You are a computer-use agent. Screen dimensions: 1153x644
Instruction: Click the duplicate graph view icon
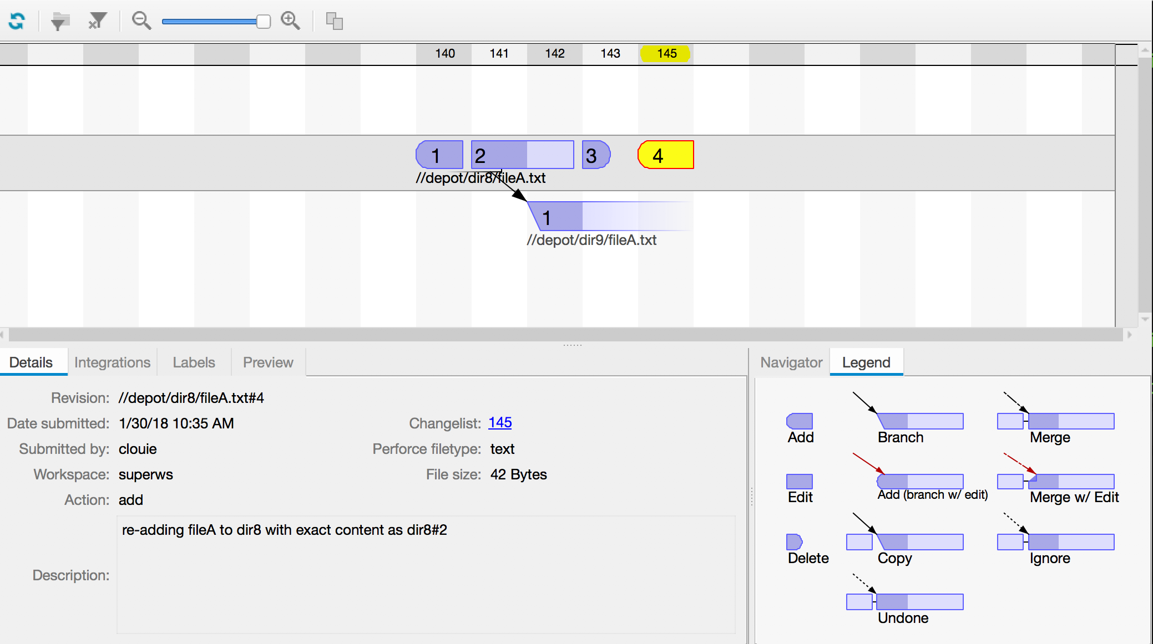pos(333,21)
